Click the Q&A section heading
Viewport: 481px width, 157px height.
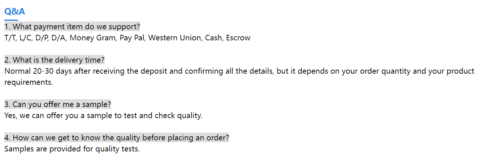[15, 11]
